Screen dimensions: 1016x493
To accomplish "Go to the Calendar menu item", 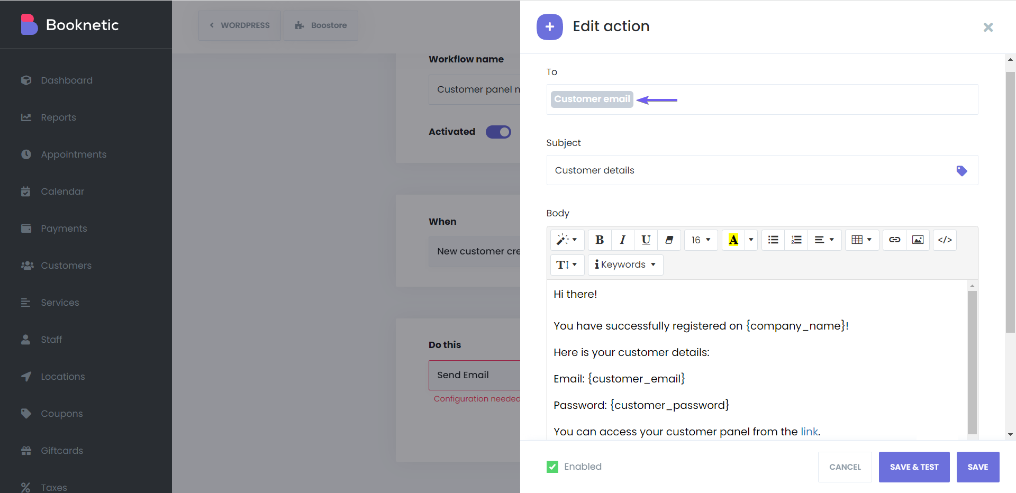I will coord(62,191).
